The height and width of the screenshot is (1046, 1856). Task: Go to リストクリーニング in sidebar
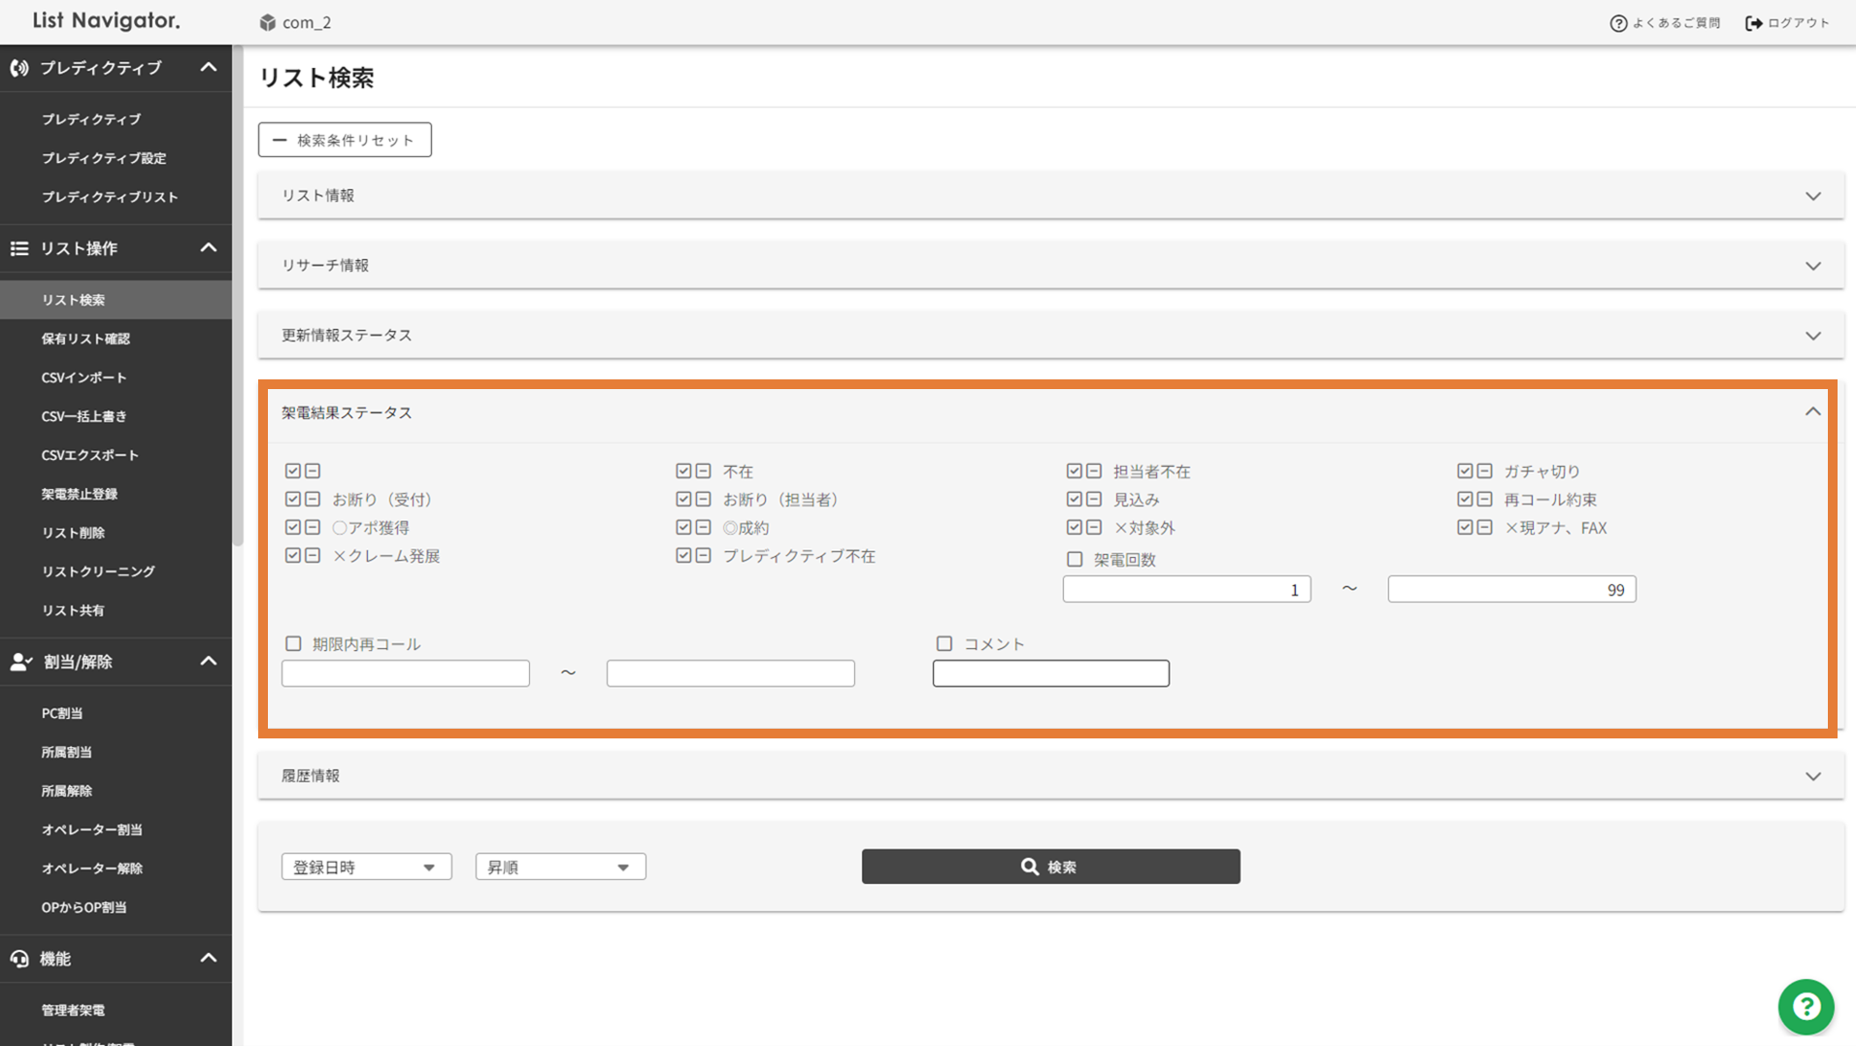pyautogui.click(x=98, y=572)
